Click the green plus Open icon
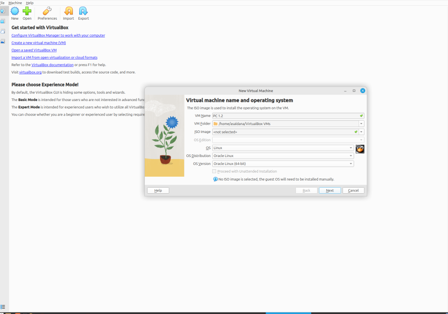This screenshot has width=448, height=314. [x=27, y=12]
